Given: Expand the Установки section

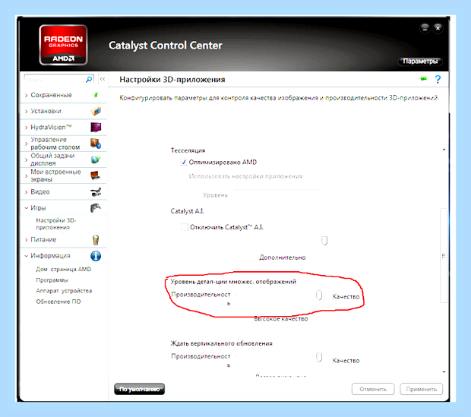Looking at the screenshot, I should (x=27, y=112).
